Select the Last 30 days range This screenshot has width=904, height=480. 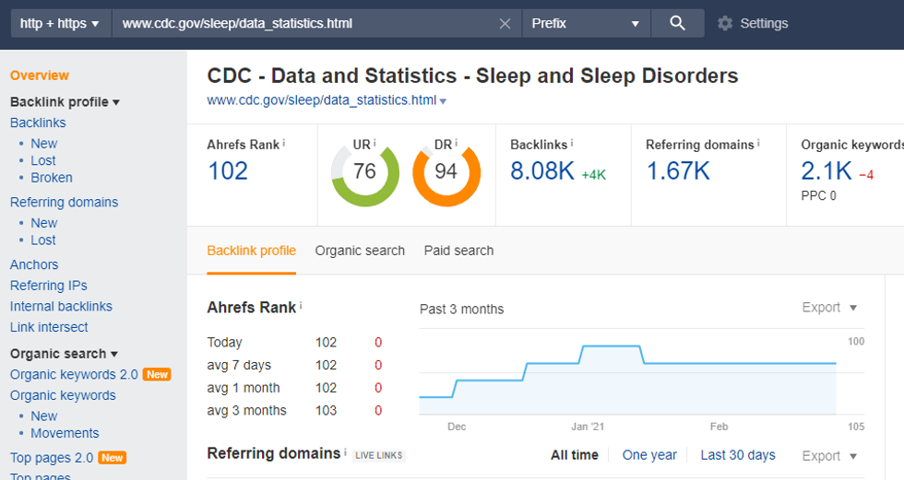[x=738, y=455]
